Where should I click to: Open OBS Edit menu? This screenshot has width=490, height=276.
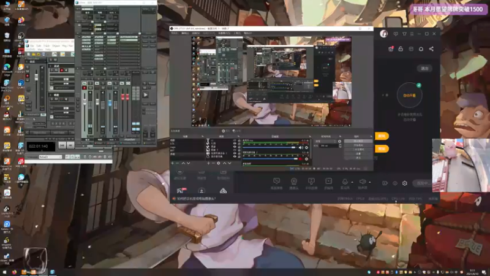coord(186,33)
